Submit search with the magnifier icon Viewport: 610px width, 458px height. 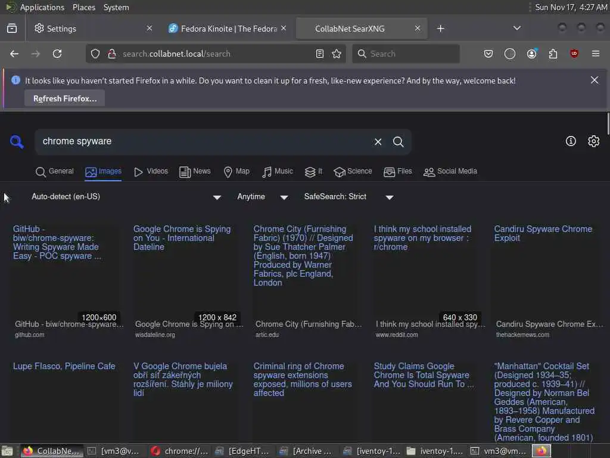pos(399,142)
